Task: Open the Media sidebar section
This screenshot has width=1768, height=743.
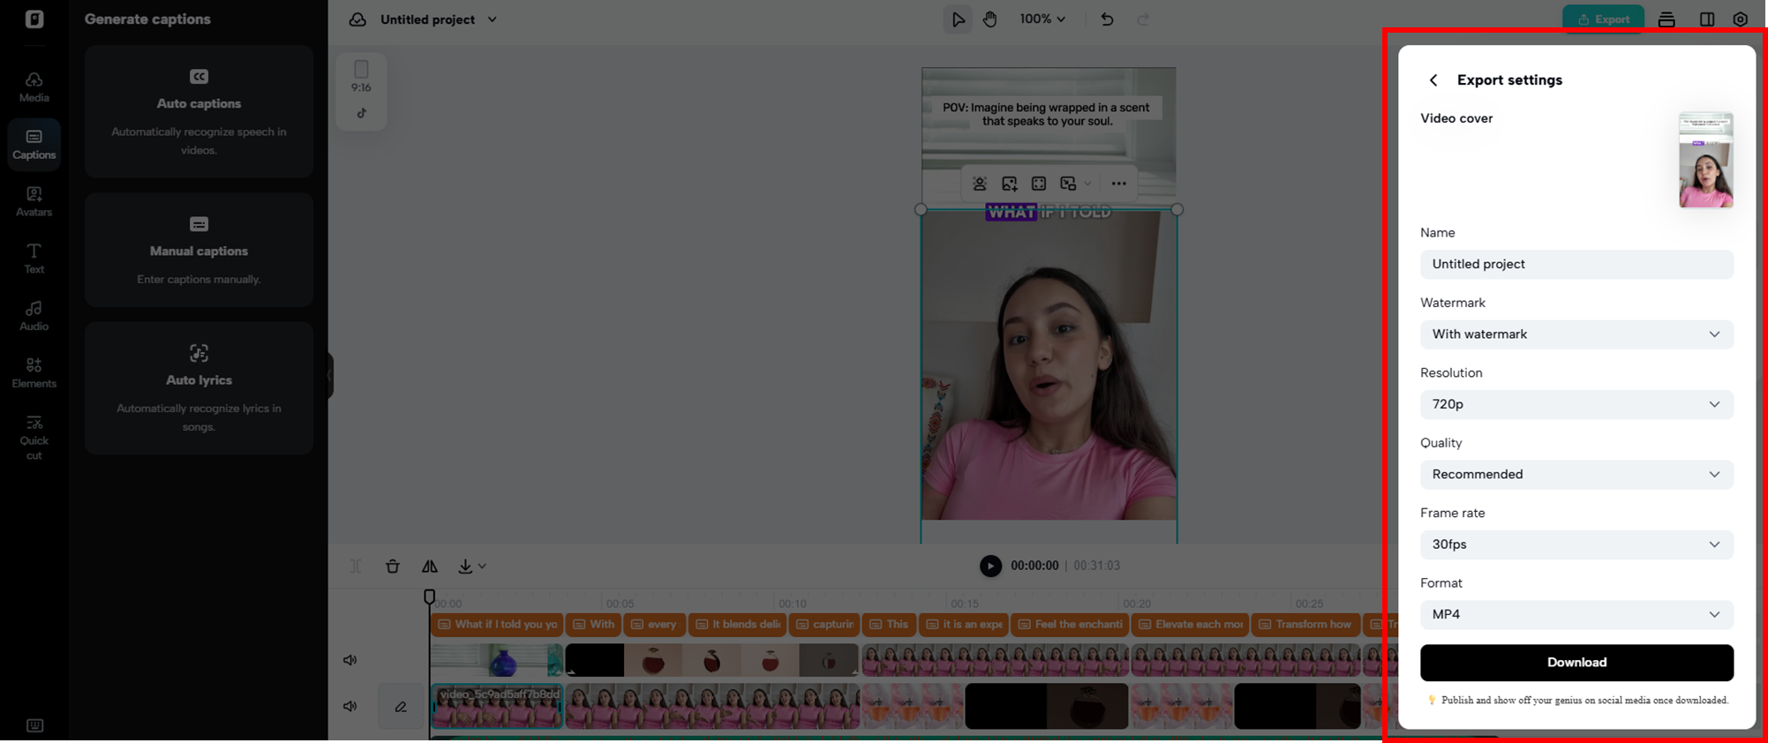Action: [x=34, y=87]
